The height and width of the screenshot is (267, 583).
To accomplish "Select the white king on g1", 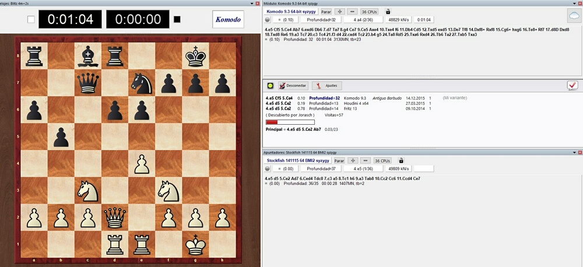I will tap(195, 244).
